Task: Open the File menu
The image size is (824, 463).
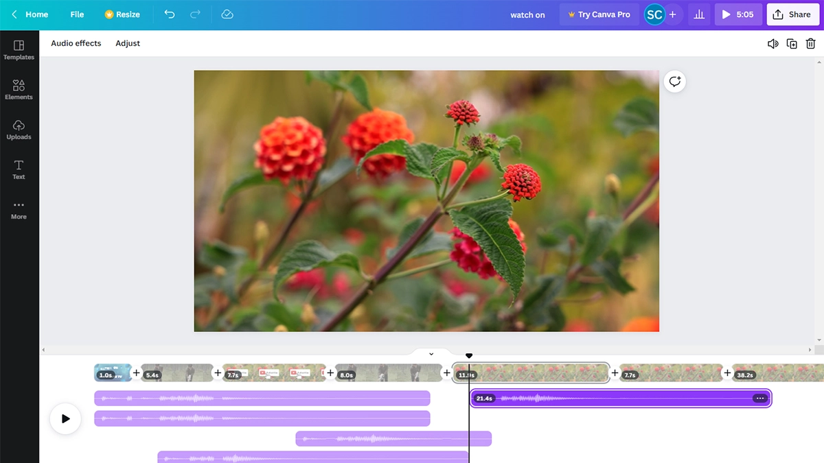Action: (76, 14)
